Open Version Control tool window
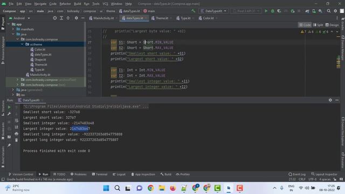The height and width of the screenshot is (194, 345). click(21, 174)
